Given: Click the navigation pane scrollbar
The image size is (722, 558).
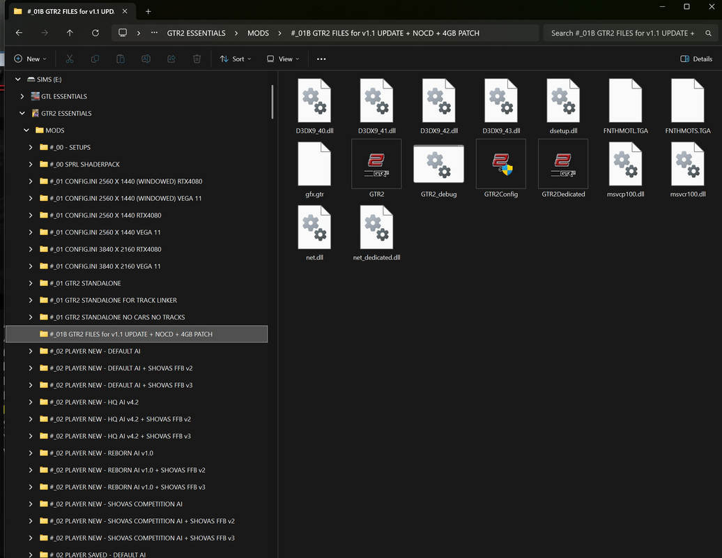Looking at the screenshot, I should click(x=272, y=101).
